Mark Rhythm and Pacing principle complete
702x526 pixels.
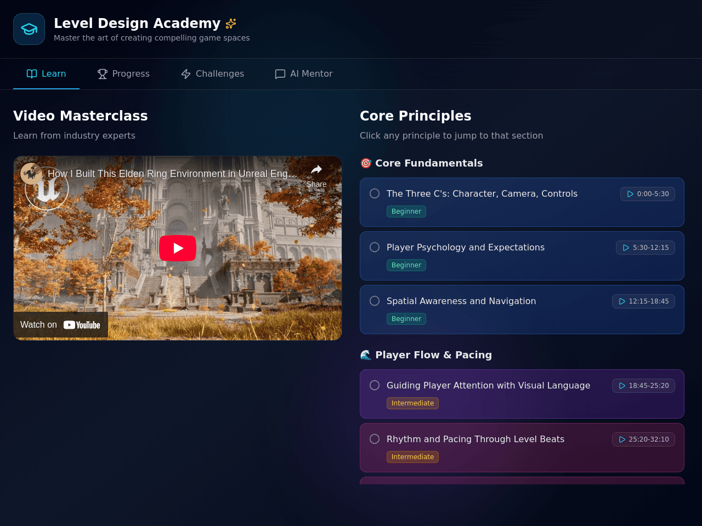click(x=375, y=439)
